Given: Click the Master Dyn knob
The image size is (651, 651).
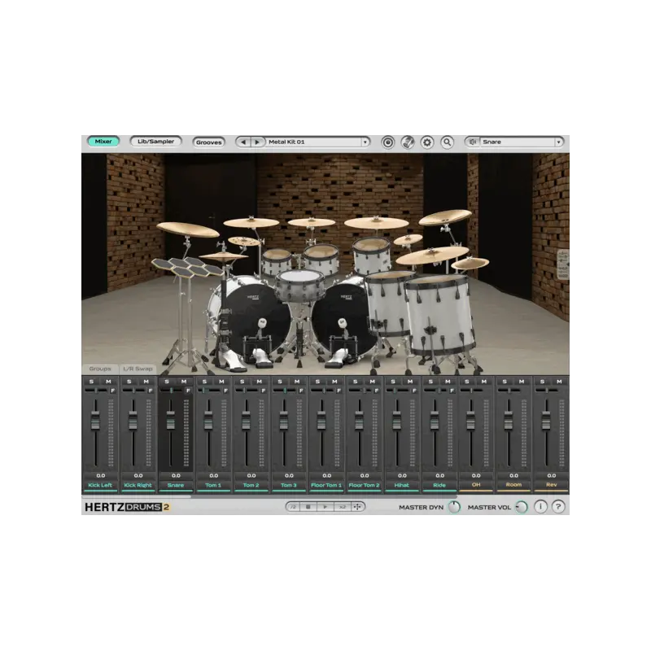Looking at the screenshot, I should click(x=455, y=506).
